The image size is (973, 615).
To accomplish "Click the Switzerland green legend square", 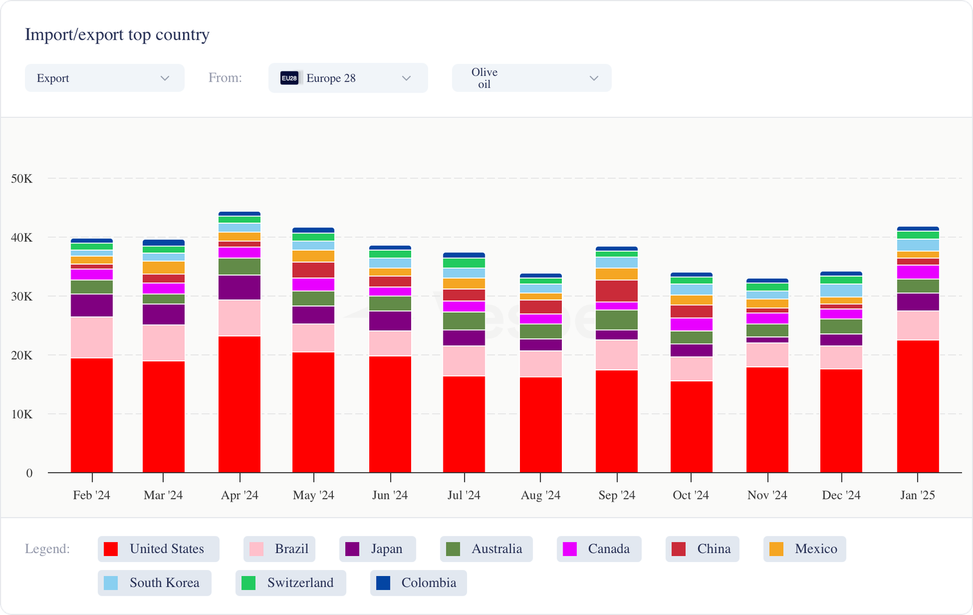I will (x=249, y=583).
